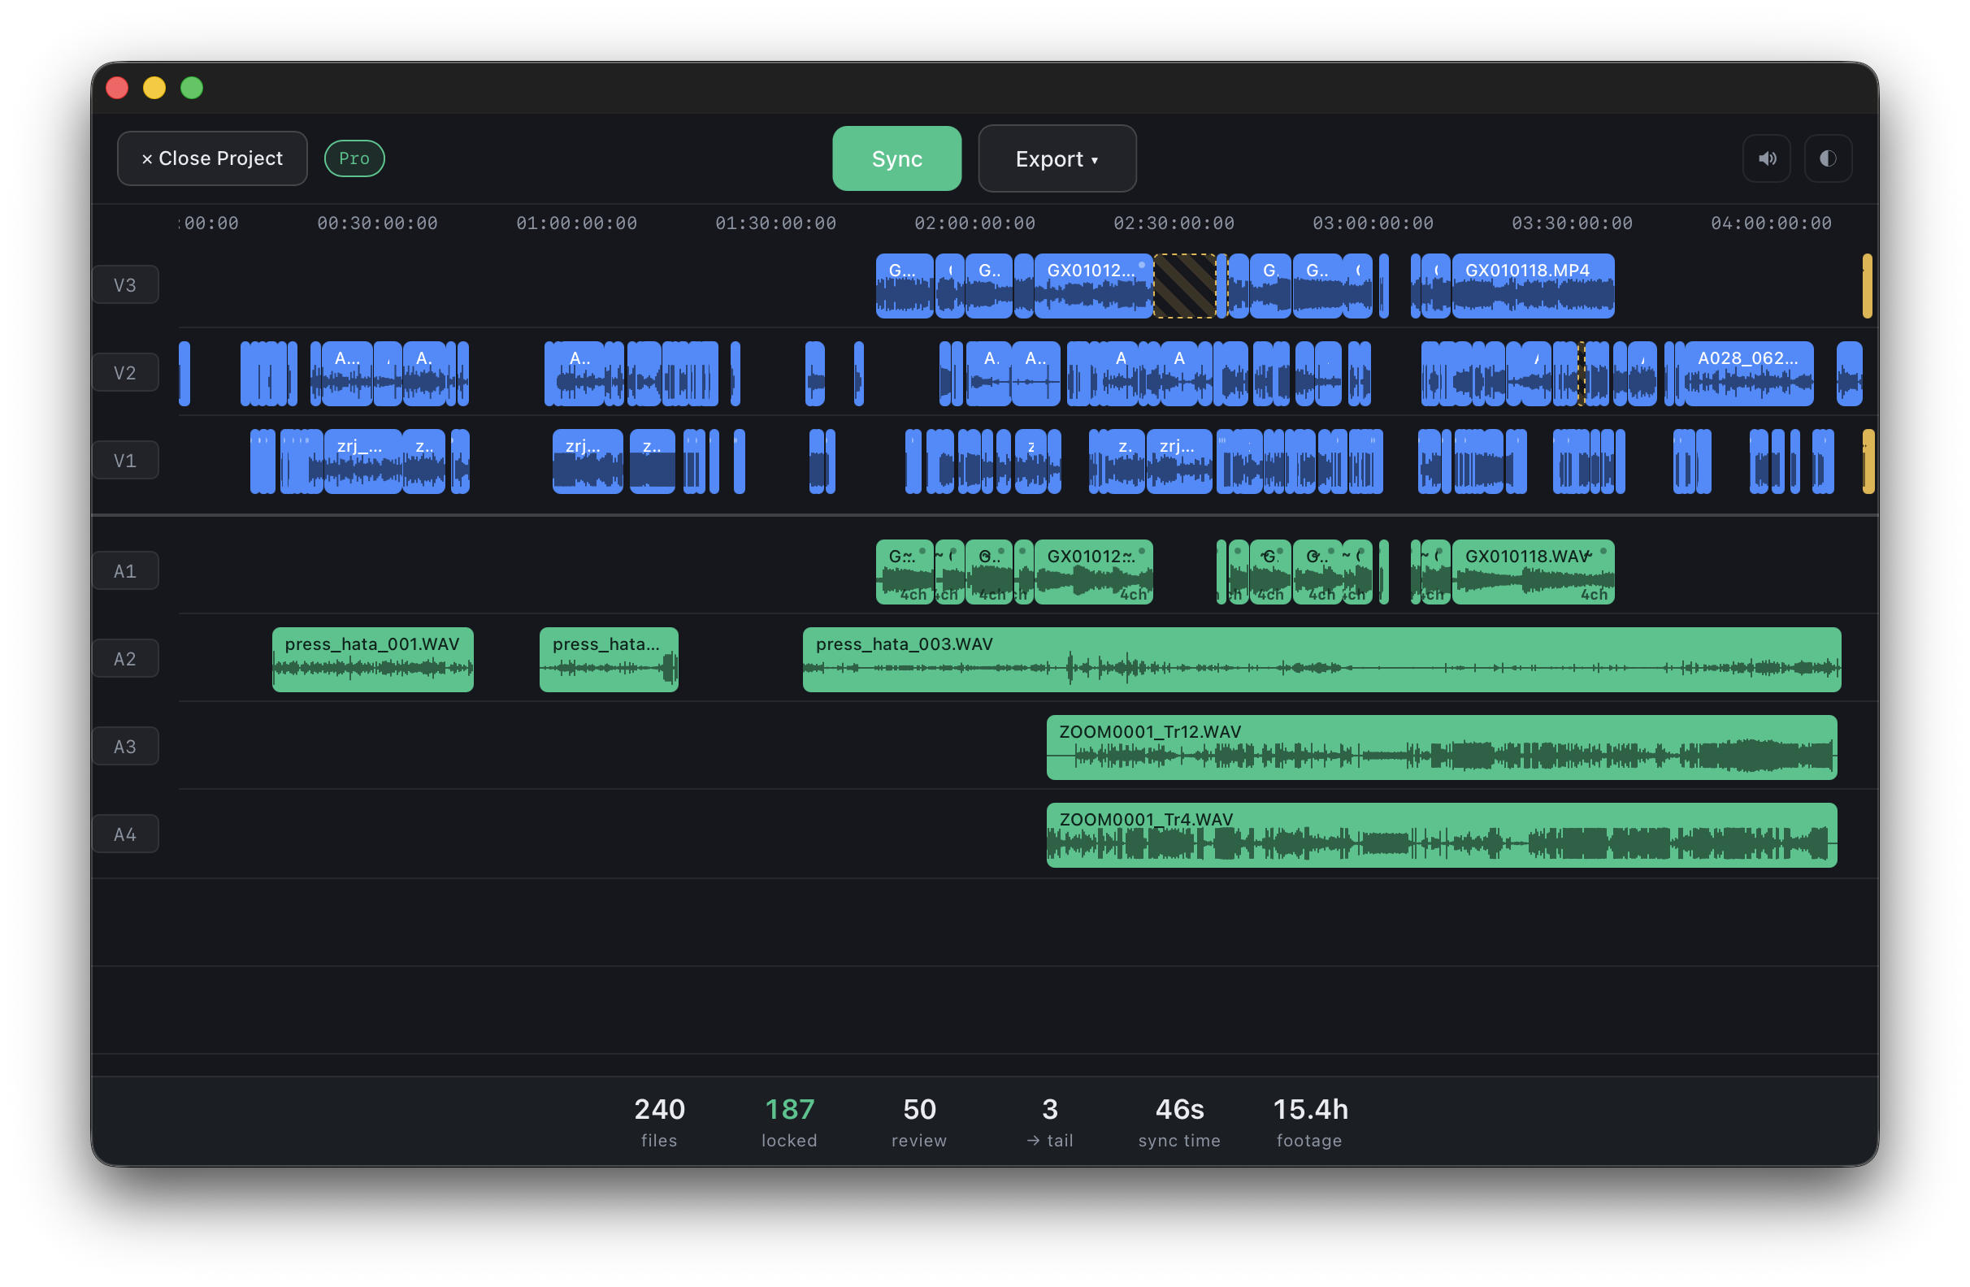Select the A1 track label
The width and height of the screenshot is (1970, 1287).
click(125, 571)
